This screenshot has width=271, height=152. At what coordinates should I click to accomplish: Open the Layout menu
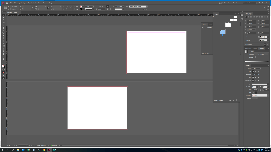(x=20, y=3)
